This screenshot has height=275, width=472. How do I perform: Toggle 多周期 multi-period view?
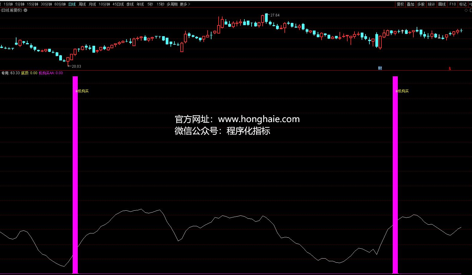coord(172,4)
